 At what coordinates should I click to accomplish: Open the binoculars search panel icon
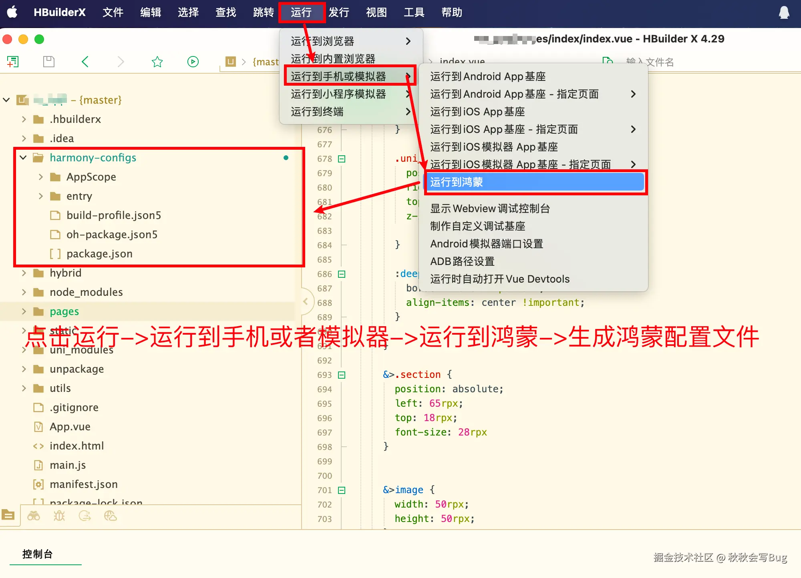34,516
